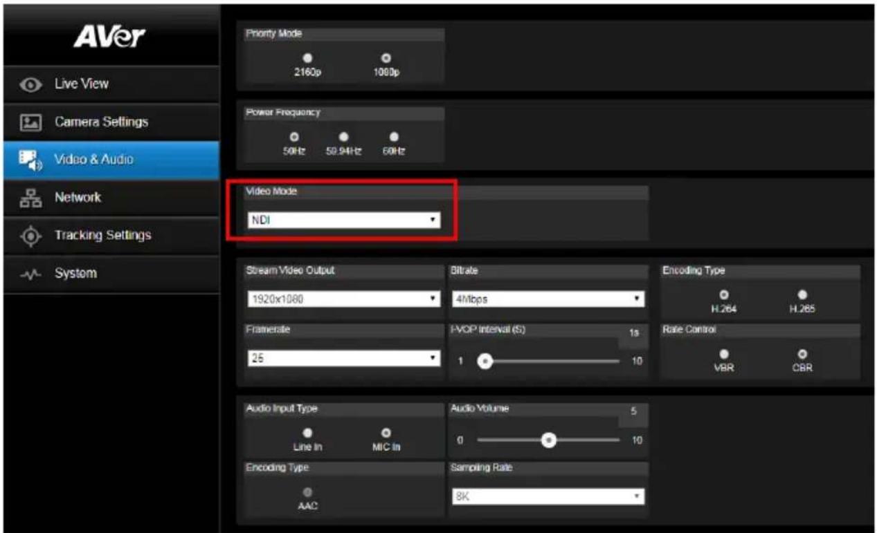Open the Framerate dropdown
The height and width of the screenshot is (533, 877).
pyautogui.click(x=344, y=359)
